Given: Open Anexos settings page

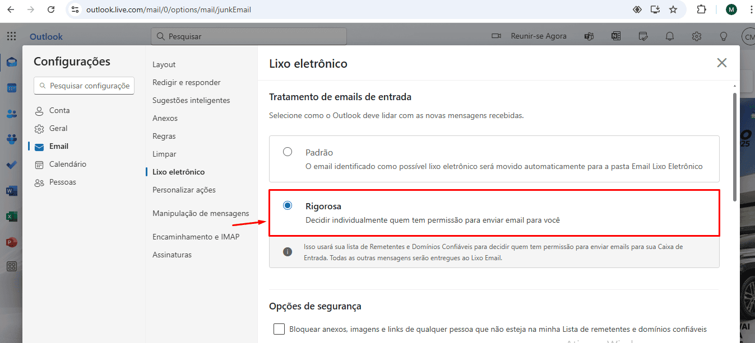Looking at the screenshot, I should click(165, 118).
